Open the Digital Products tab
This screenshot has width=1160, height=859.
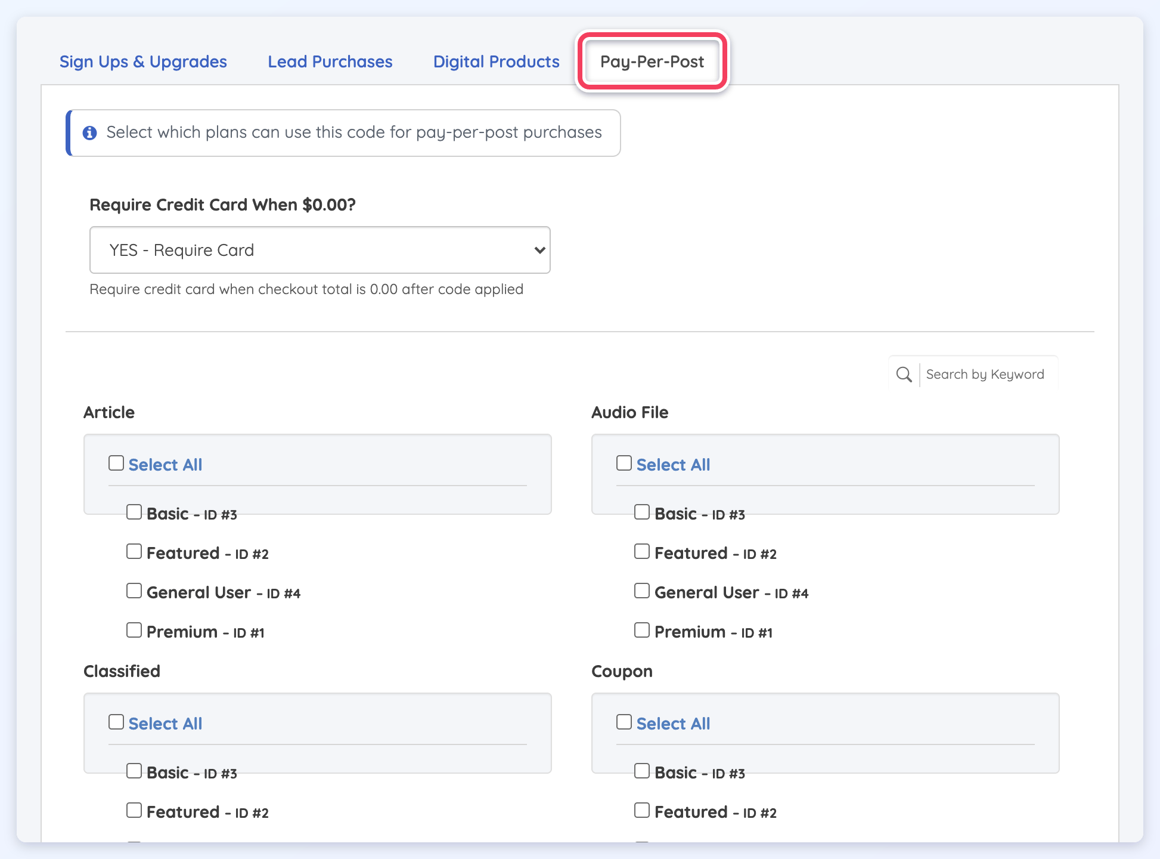[497, 61]
